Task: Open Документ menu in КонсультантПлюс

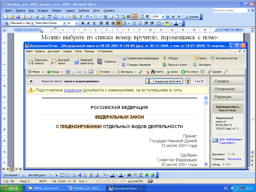Action: pos(54,51)
